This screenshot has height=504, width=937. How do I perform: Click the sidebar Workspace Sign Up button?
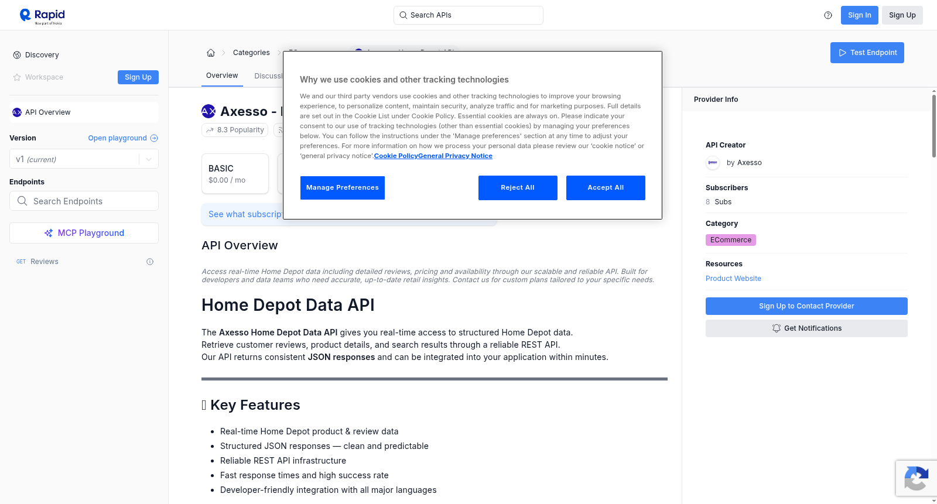tap(138, 77)
